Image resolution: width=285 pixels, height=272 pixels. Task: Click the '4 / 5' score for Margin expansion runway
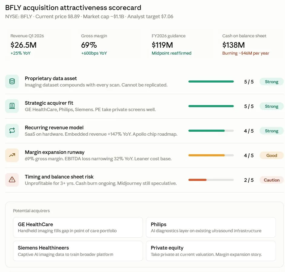(x=249, y=155)
